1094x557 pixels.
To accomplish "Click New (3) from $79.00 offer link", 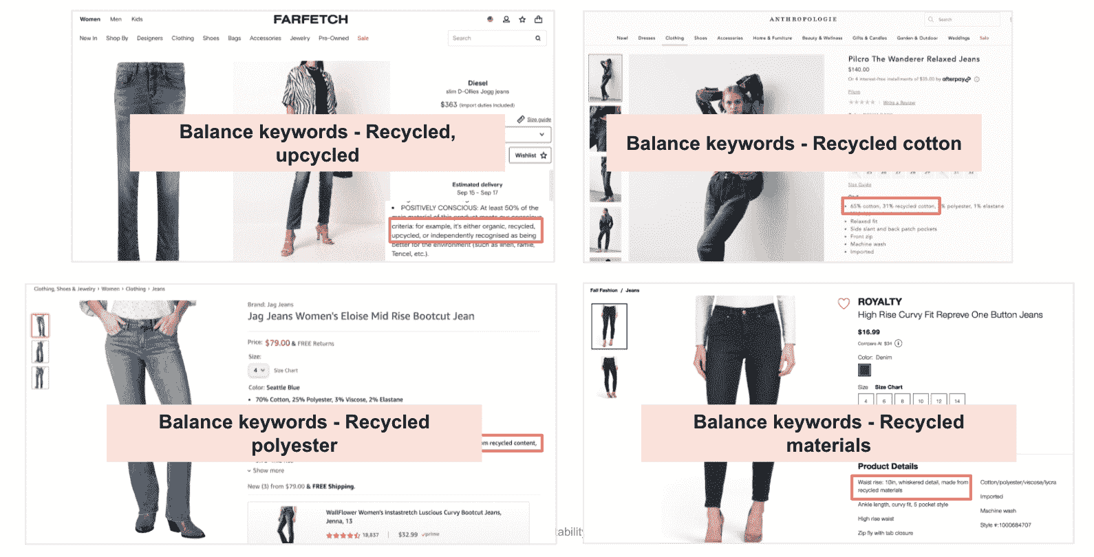I will (301, 487).
